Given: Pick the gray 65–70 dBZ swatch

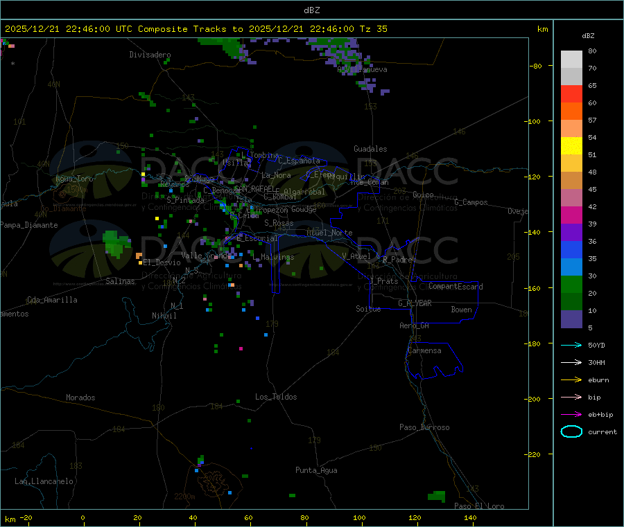Looking at the screenshot, I should click(x=571, y=77).
